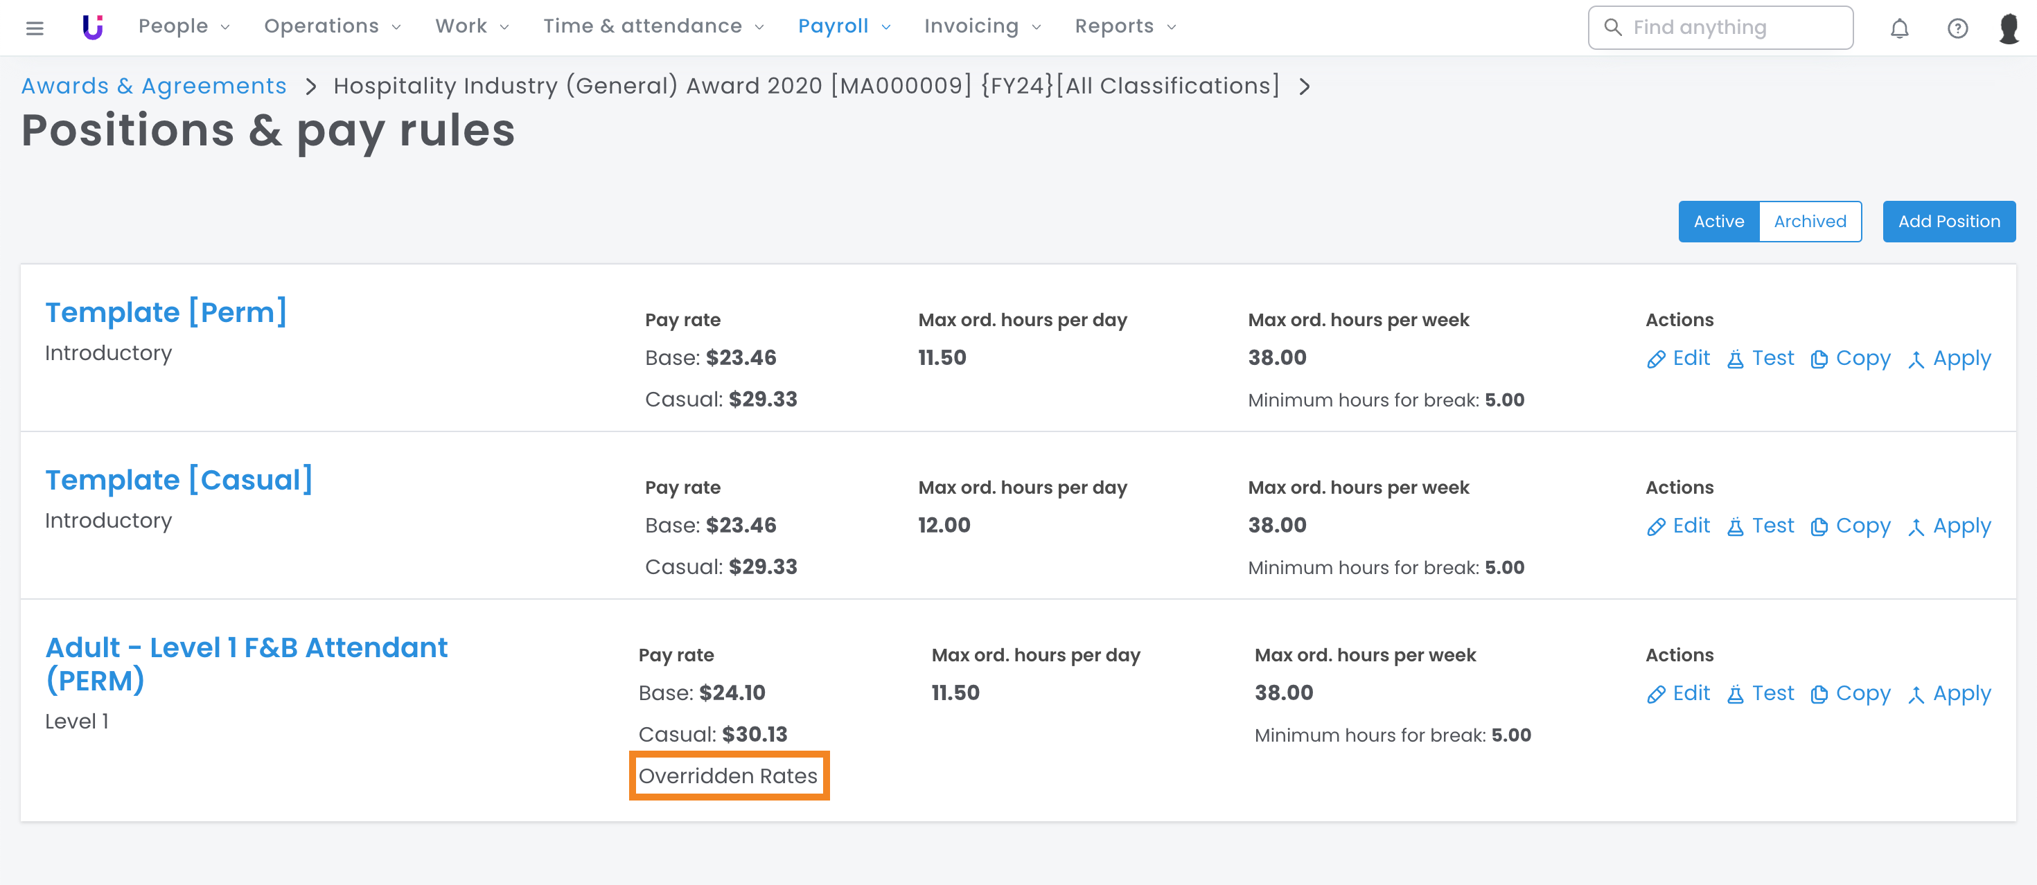Image resolution: width=2037 pixels, height=885 pixels.
Task: Open the Template [Casual] position link
Action: pyautogui.click(x=179, y=480)
